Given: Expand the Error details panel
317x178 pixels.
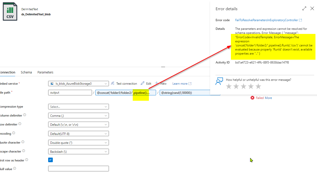Looking at the screenshot, I should [x=304, y=8].
